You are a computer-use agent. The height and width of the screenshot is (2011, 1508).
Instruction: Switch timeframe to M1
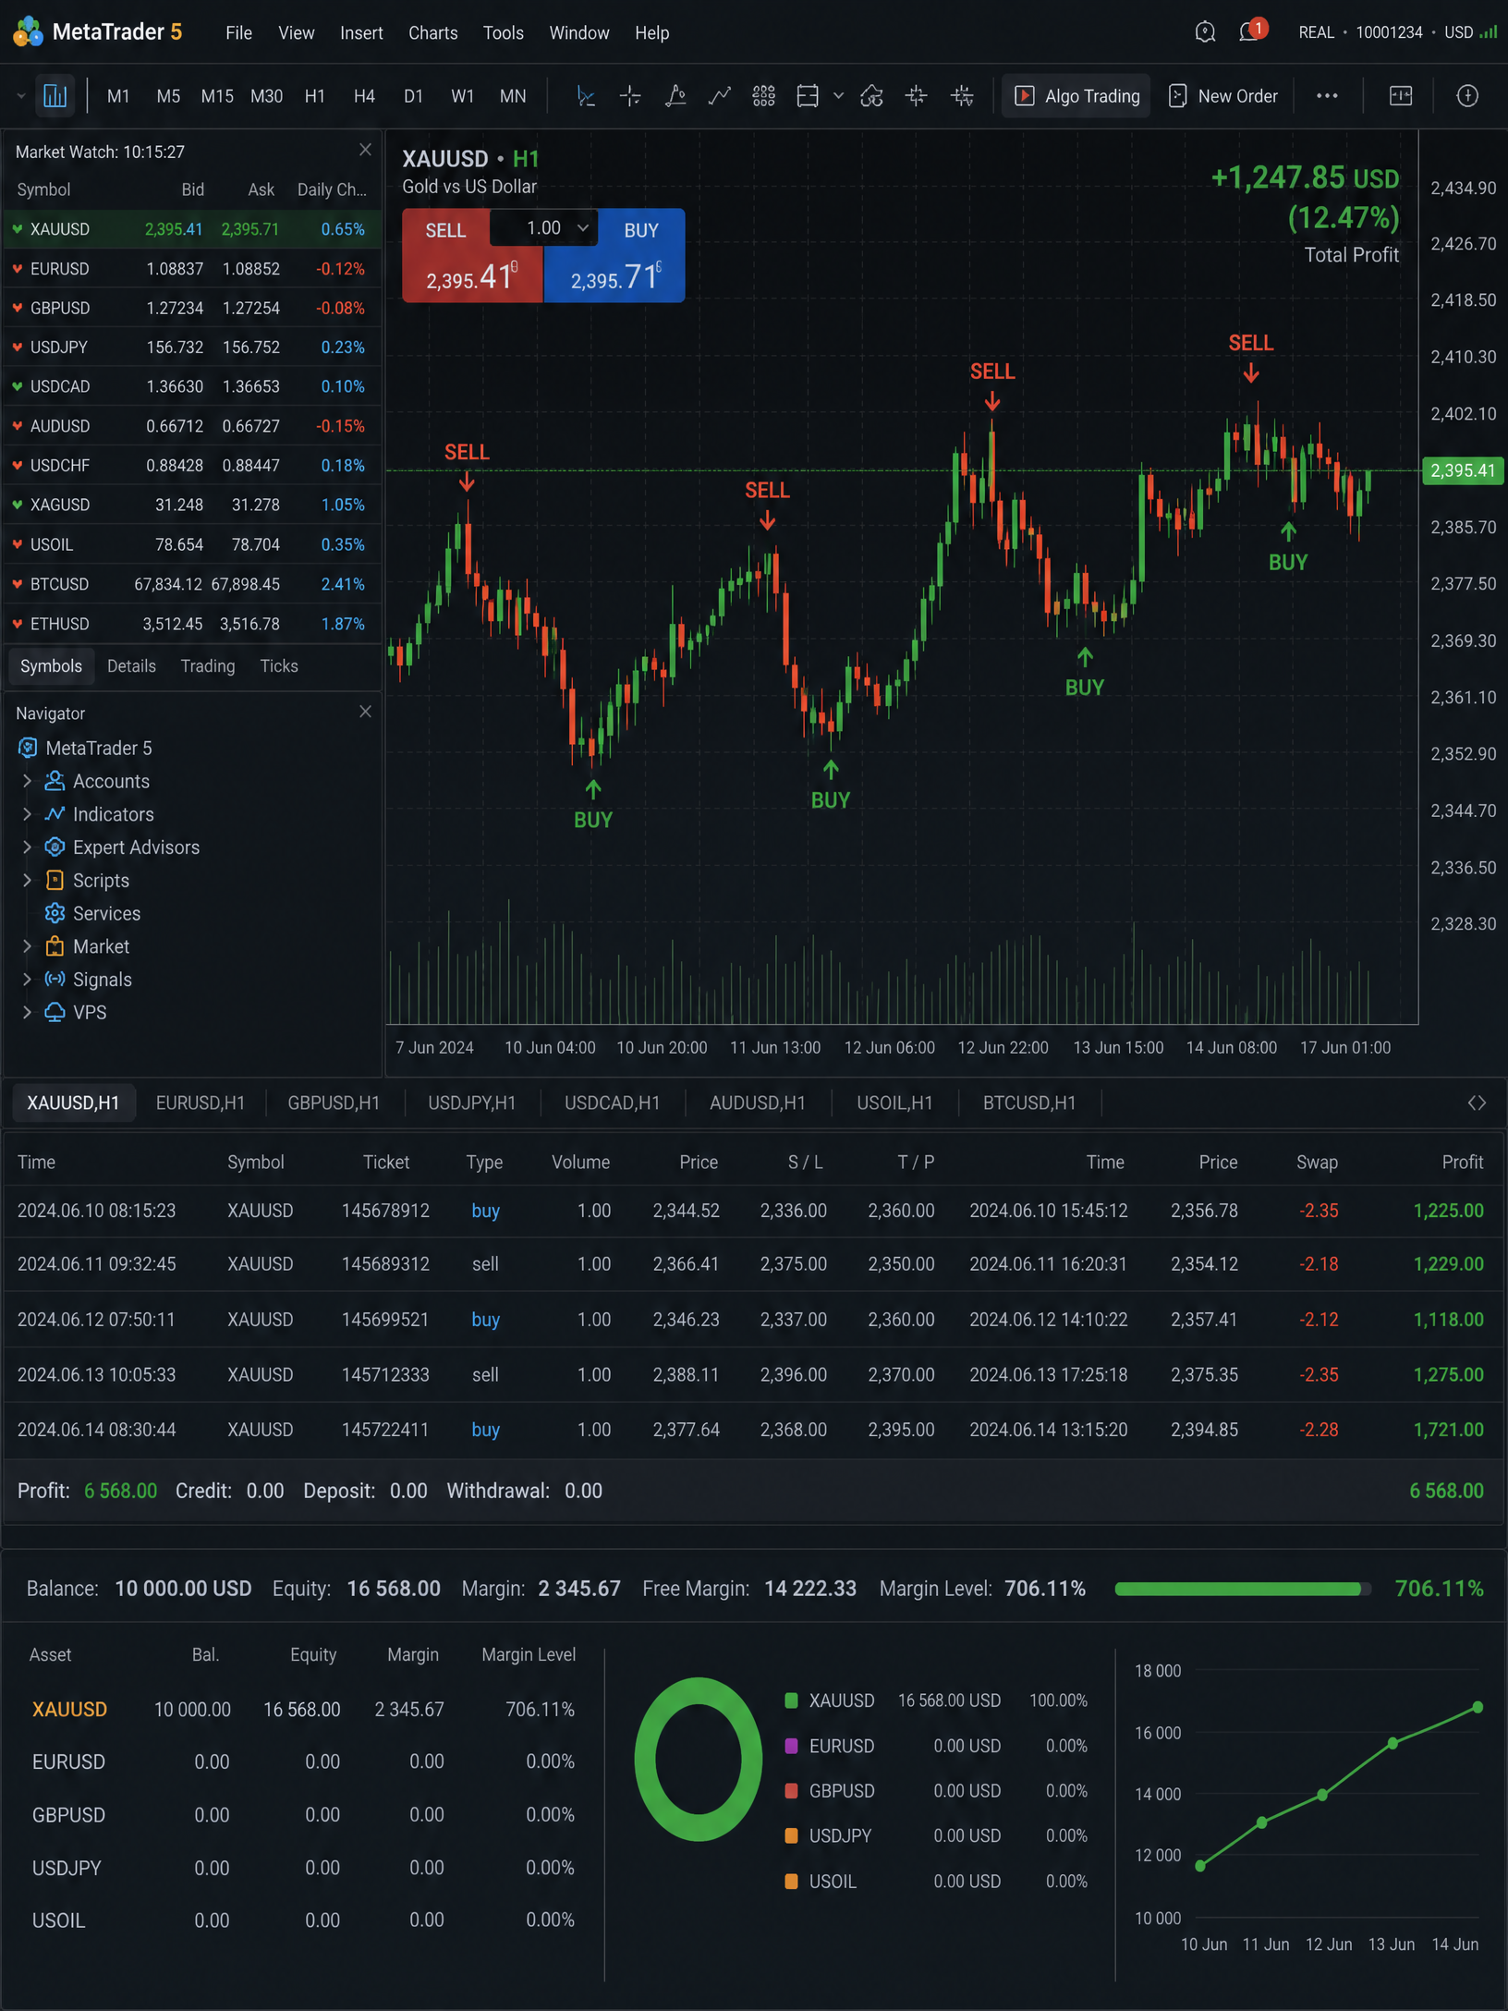click(118, 96)
